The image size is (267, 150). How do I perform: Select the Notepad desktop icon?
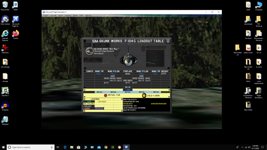(5, 120)
